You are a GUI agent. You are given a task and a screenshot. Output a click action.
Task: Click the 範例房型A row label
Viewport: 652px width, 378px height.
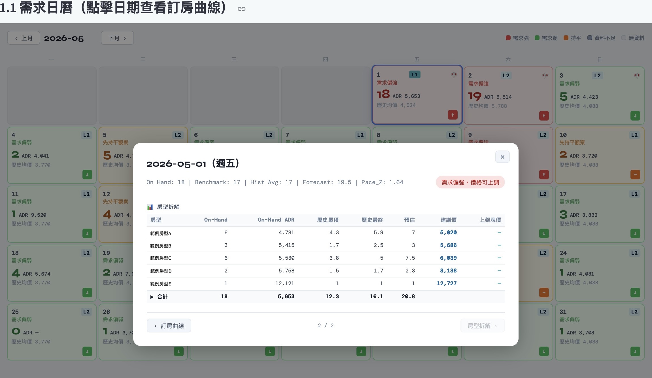click(161, 233)
